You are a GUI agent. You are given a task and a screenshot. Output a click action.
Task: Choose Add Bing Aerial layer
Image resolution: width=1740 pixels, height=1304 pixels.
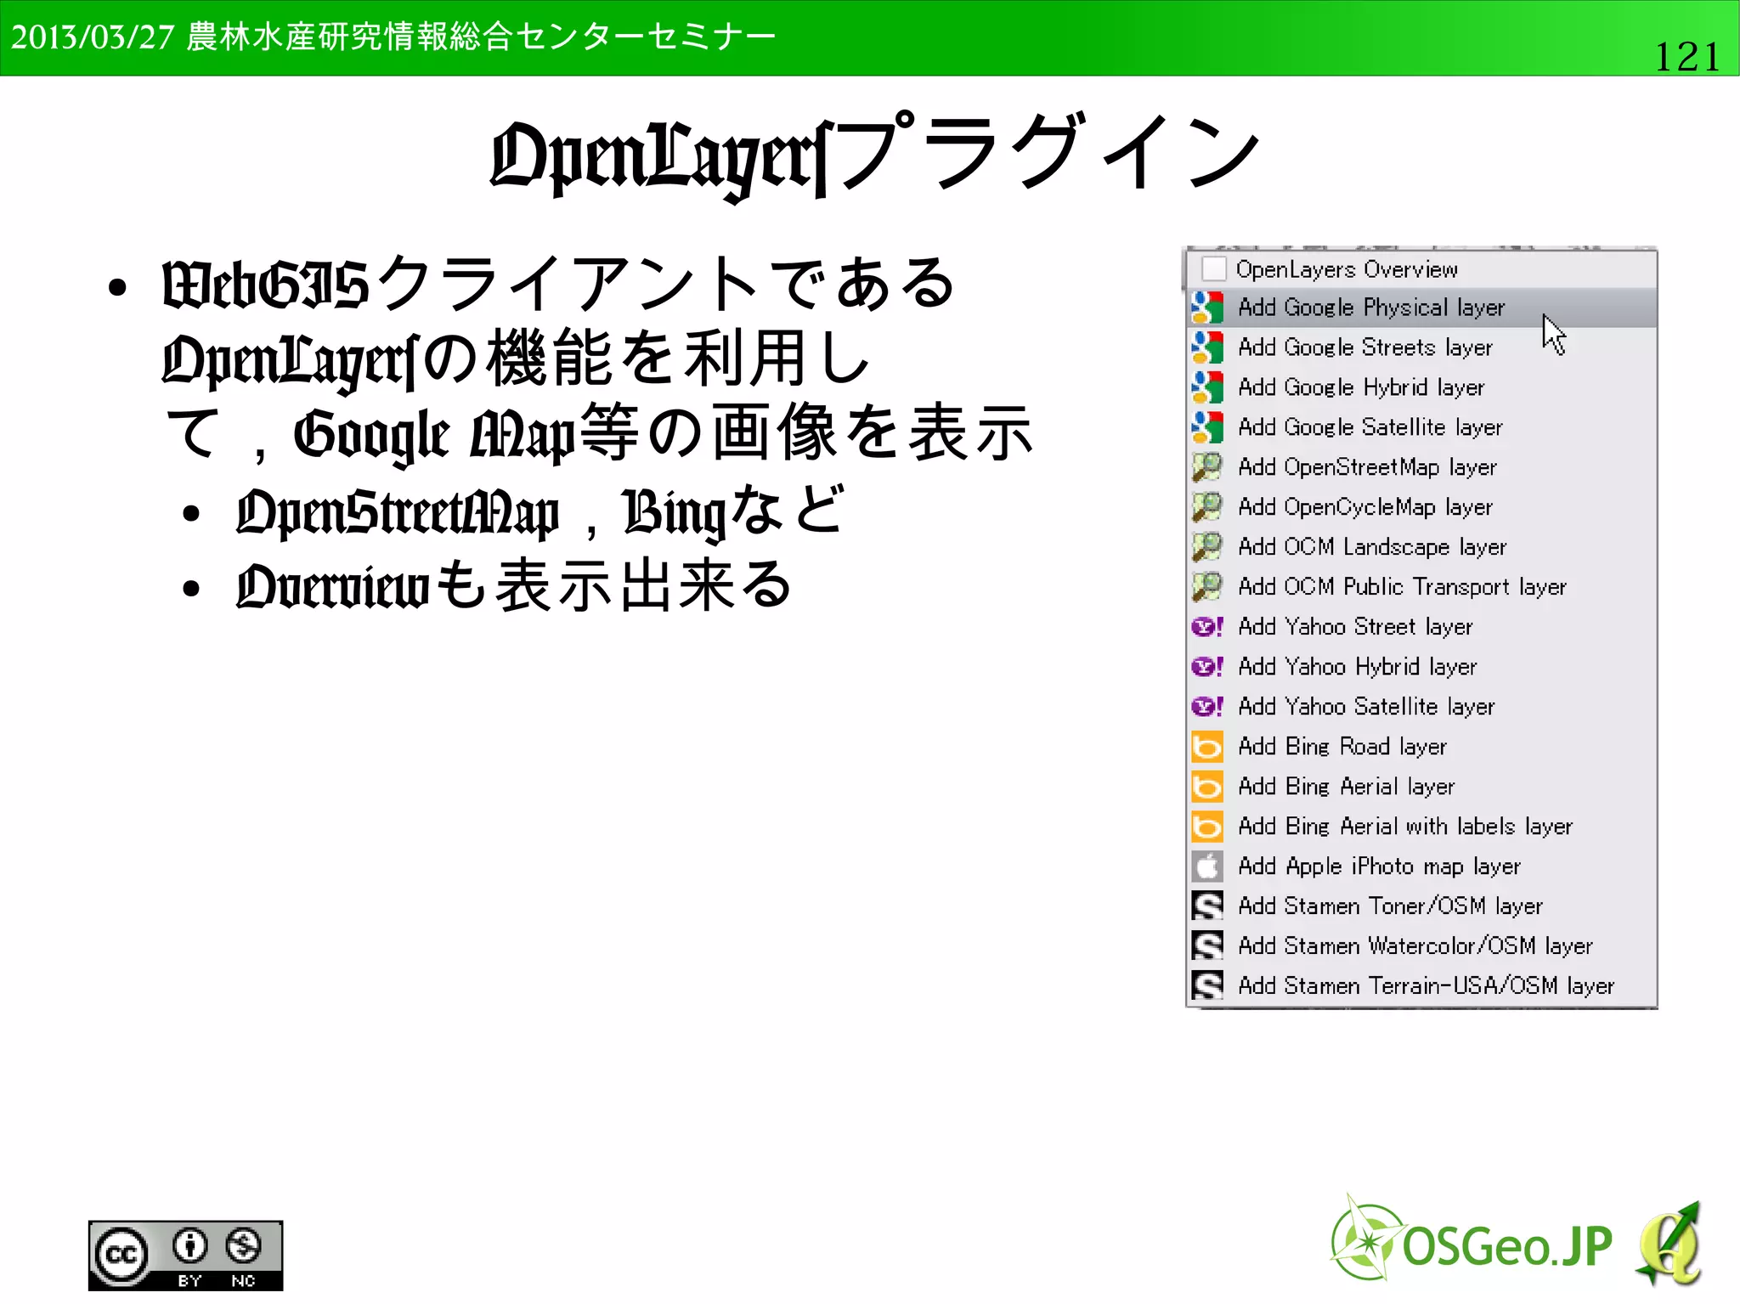(x=1421, y=787)
